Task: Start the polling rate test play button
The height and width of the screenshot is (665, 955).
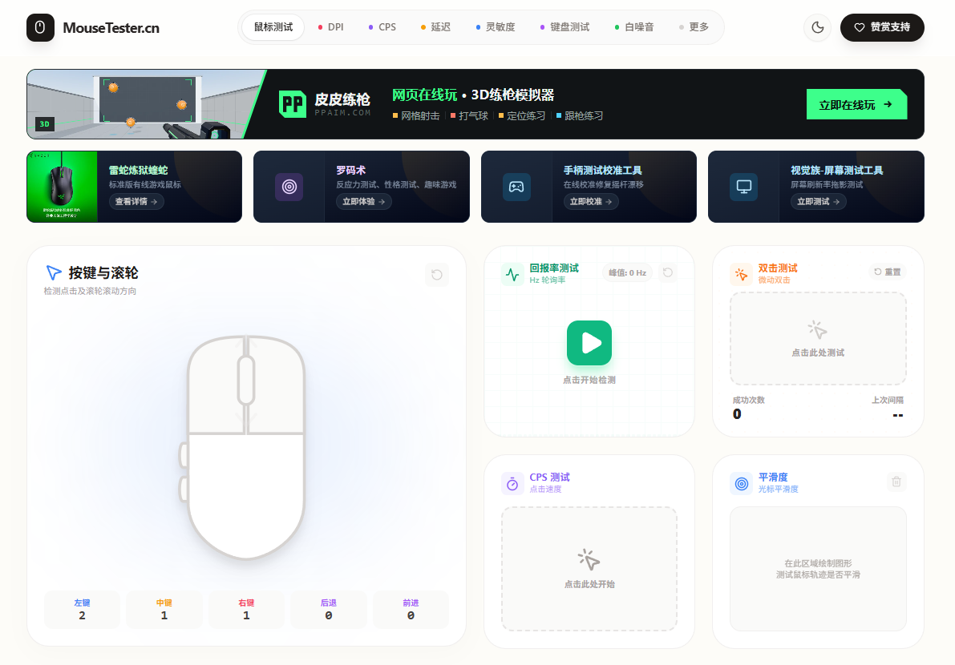Action: click(589, 343)
